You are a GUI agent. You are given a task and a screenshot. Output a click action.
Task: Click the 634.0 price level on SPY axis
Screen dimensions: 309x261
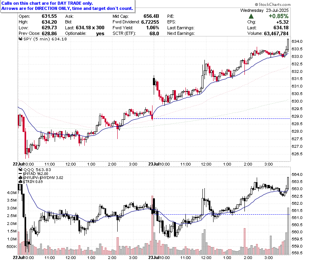coord(297,41)
